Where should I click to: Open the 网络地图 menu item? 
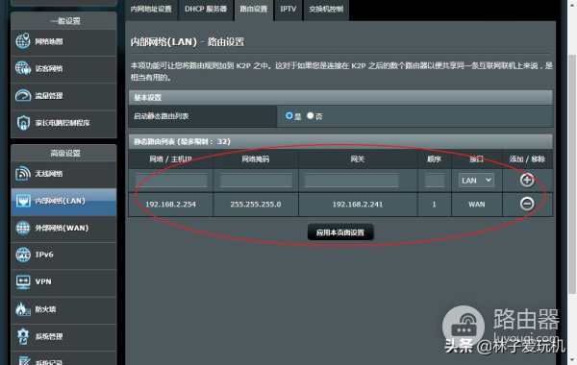pyautogui.click(x=64, y=41)
